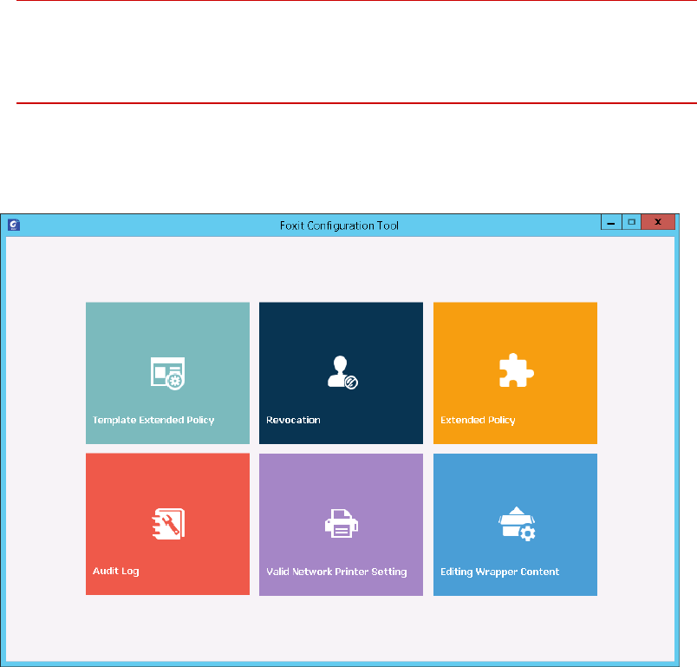Click the Foxit Configuration Tool title text
Screen dimensions: 697x667
(339, 226)
